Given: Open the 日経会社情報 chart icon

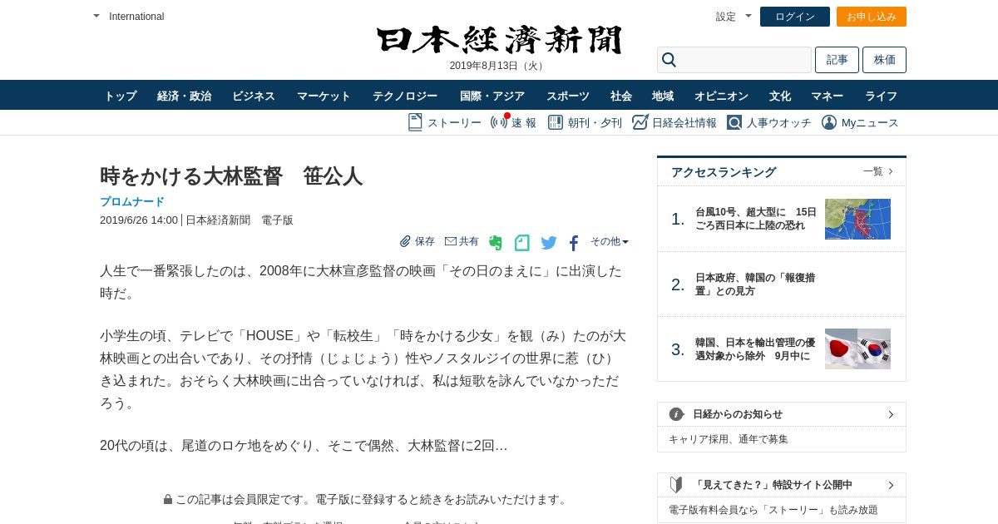Looking at the screenshot, I should pyautogui.click(x=640, y=122).
